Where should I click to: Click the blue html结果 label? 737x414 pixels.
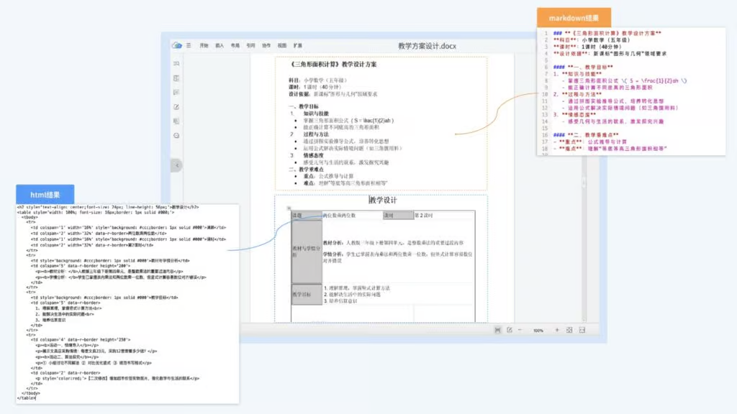tap(45, 194)
